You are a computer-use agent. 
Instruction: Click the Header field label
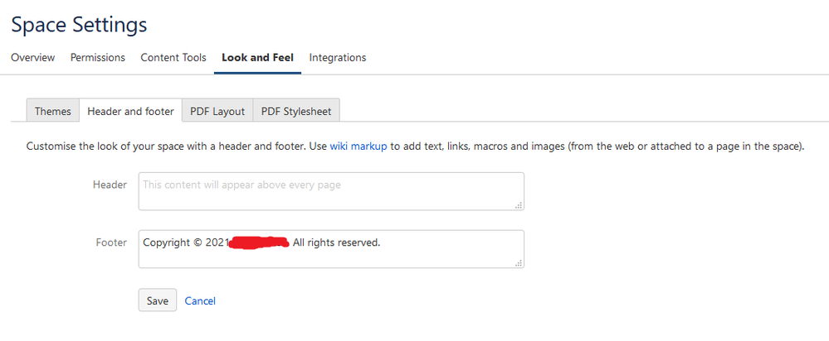[110, 185]
